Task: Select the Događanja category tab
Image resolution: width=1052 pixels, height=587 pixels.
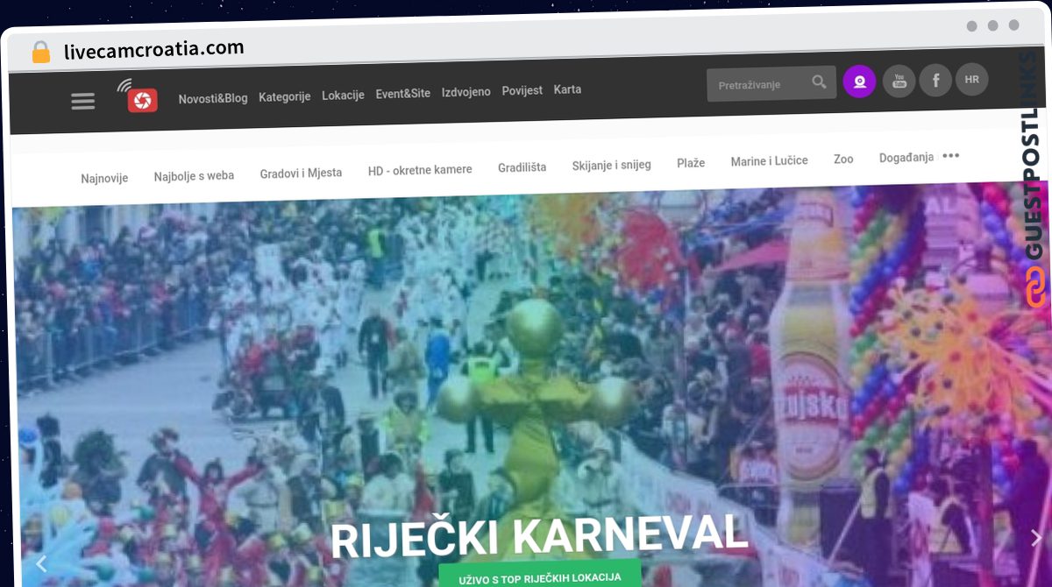Action: [x=906, y=158]
